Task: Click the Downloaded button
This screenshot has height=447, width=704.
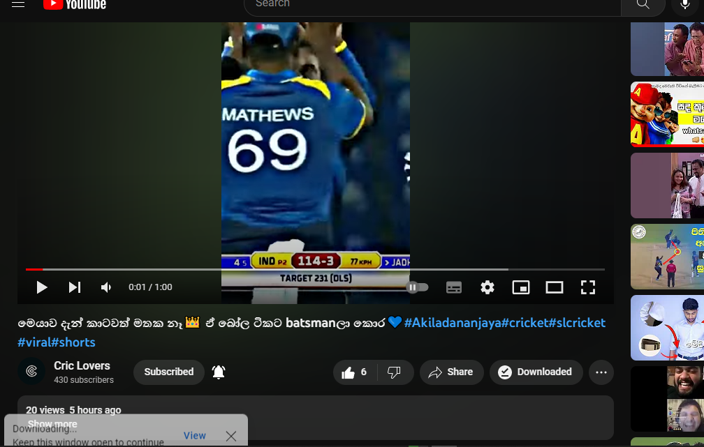Action: (536, 372)
